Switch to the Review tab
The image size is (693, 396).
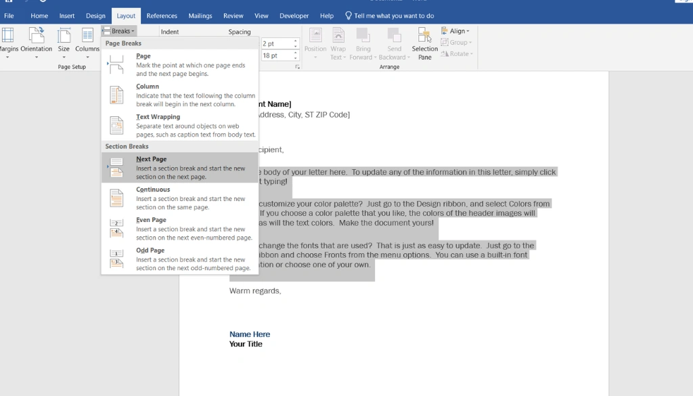pyautogui.click(x=233, y=16)
